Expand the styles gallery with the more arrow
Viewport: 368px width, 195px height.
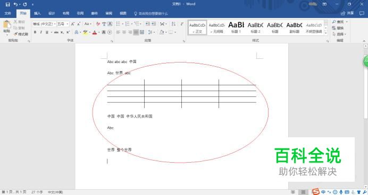326,33
